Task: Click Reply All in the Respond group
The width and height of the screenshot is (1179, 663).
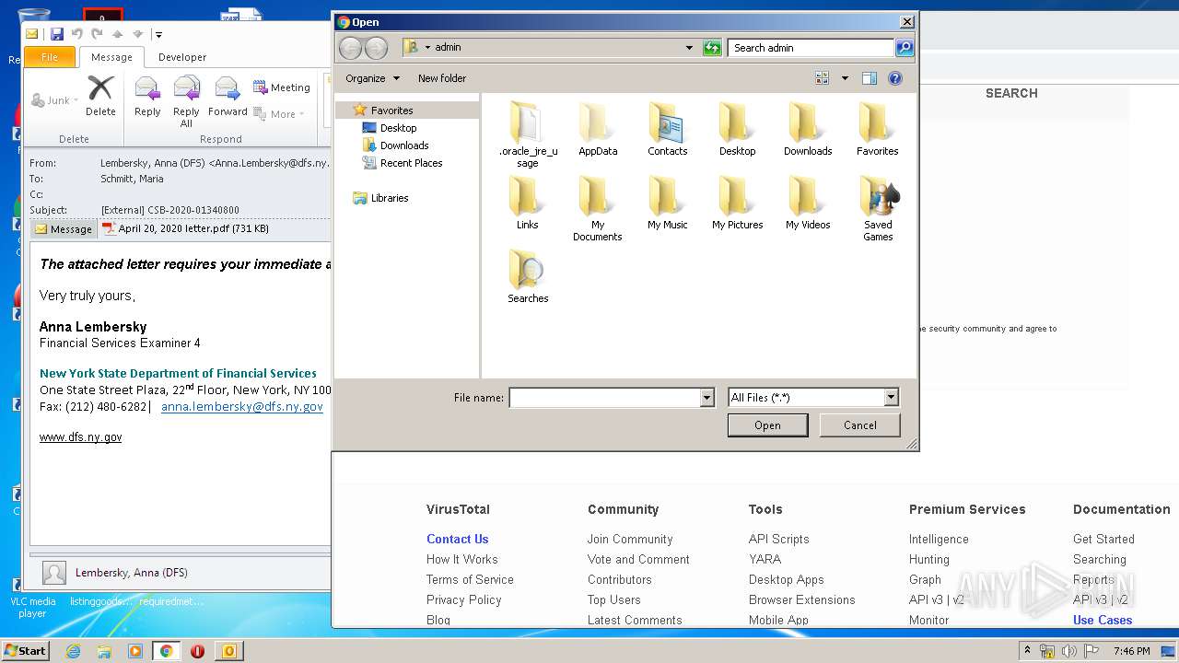Action: point(186,101)
